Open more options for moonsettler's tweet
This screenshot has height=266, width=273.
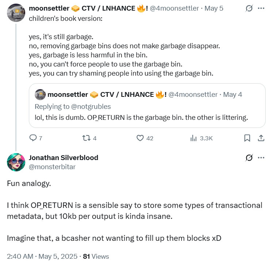coord(261,8)
